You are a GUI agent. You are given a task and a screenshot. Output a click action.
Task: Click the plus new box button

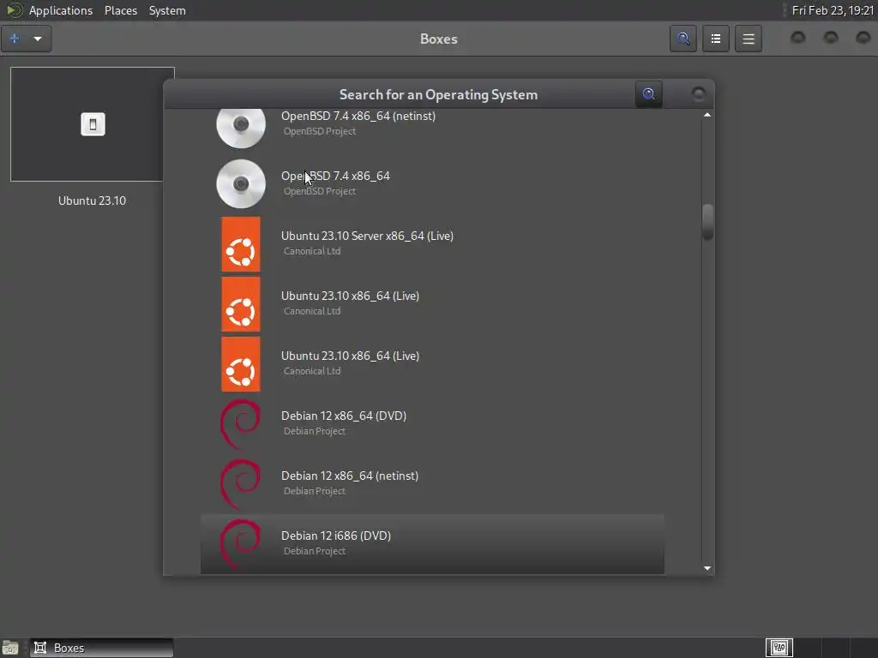coord(15,39)
